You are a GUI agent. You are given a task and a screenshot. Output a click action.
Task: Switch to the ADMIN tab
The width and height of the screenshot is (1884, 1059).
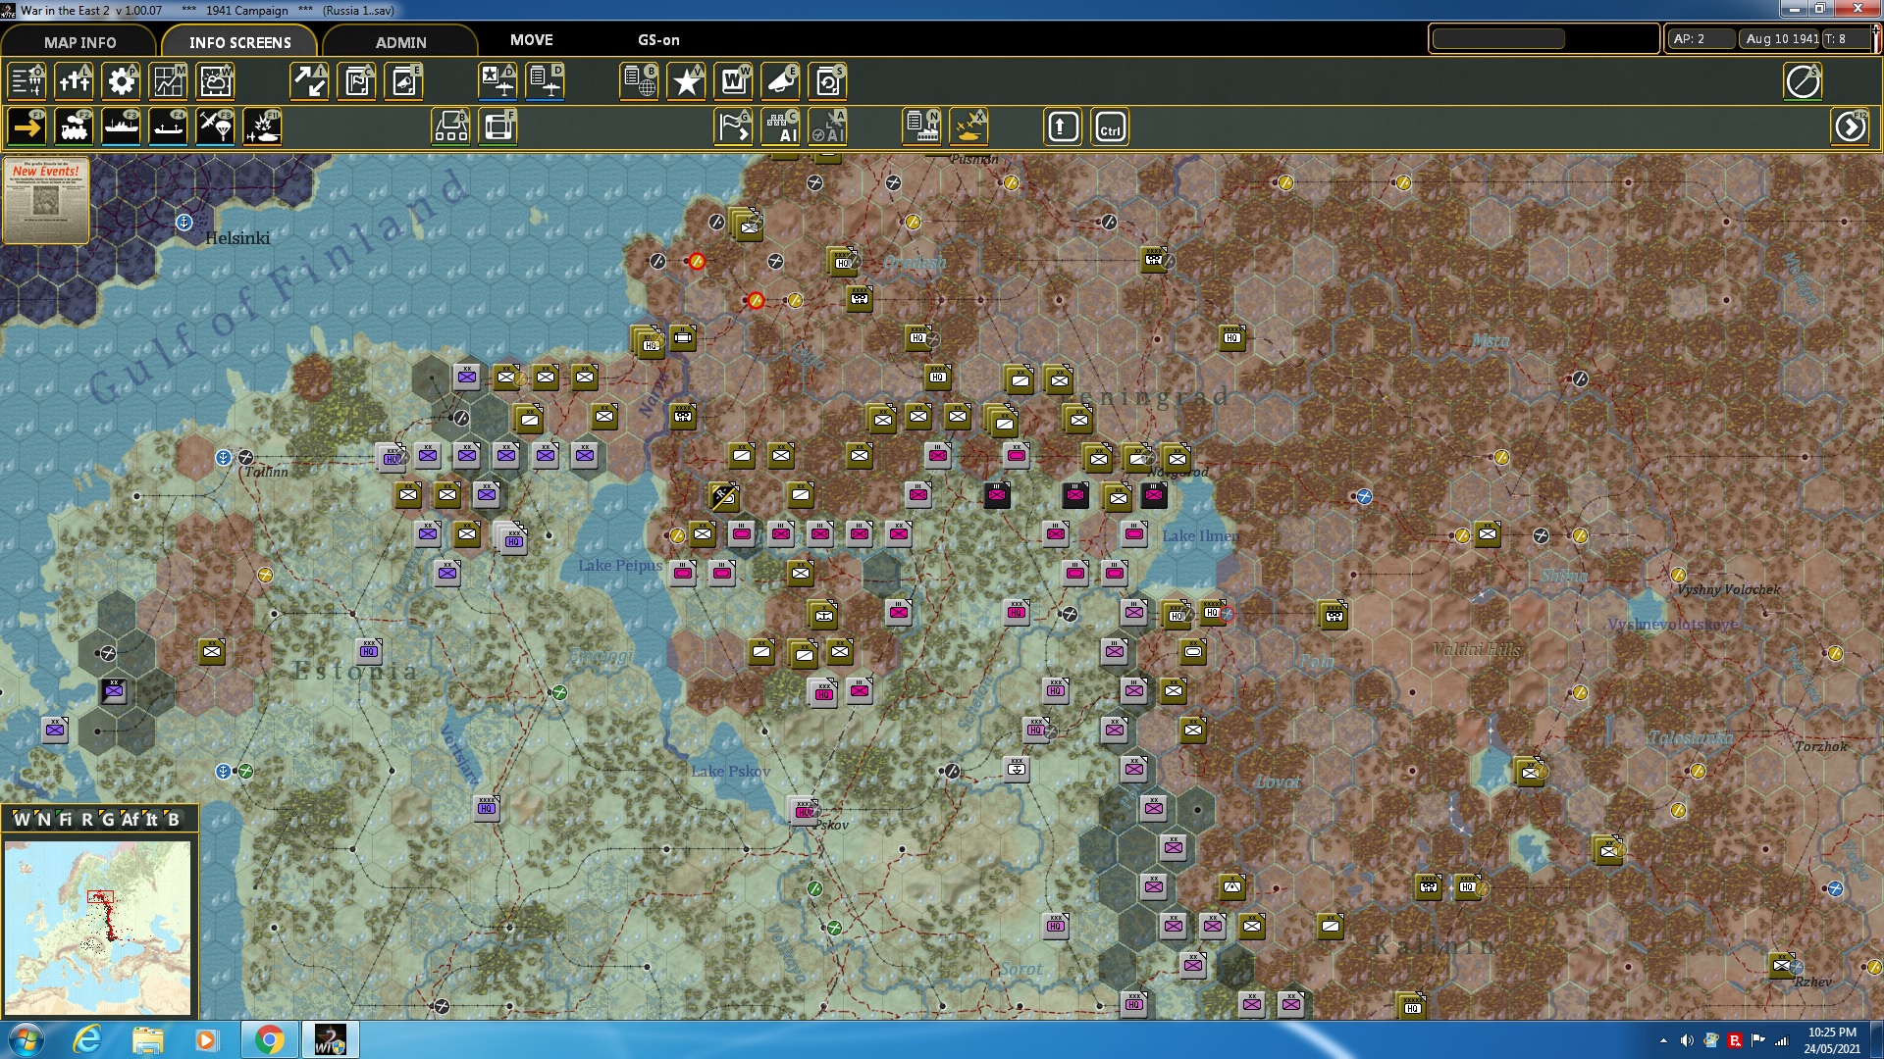pos(400,42)
